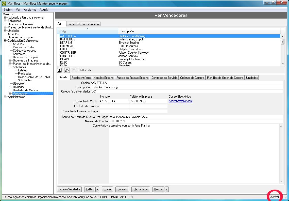Expand the Asignado a Un Usuario Actual node
The width and height of the screenshot is (289, 201).
click(5, 18)
